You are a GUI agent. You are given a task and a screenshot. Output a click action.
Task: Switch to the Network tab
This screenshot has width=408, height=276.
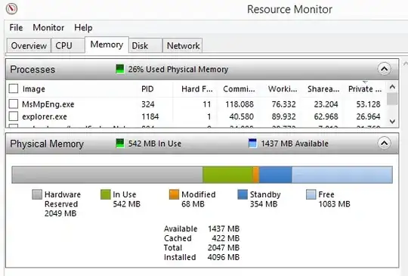click(183, 46)
